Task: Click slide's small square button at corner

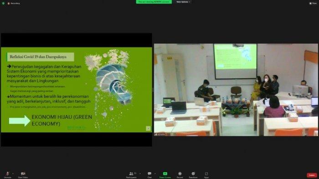Action: pos(148,128)
